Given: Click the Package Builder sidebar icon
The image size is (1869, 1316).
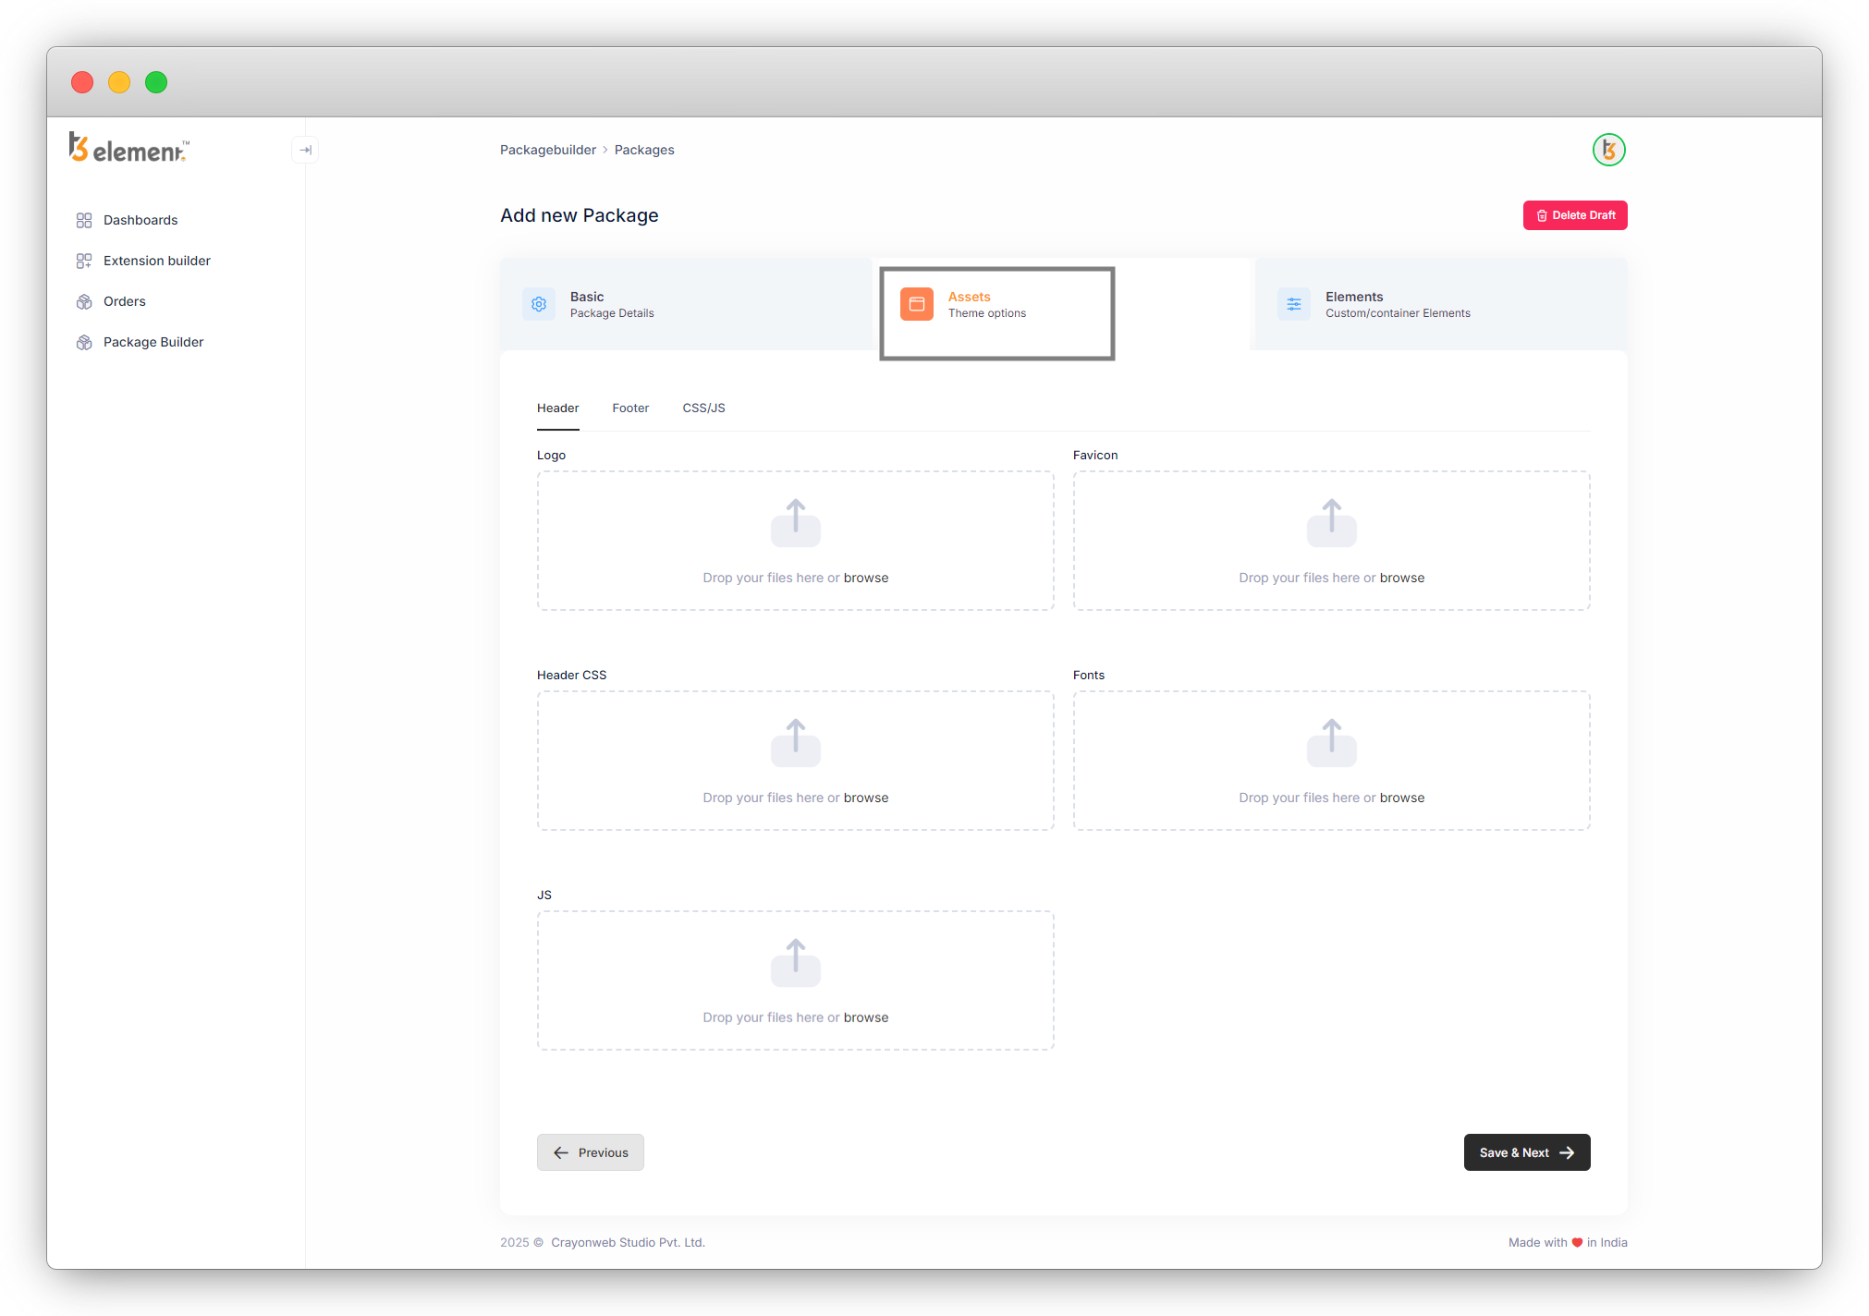Looking at the screenshot, I should tap(84, 342).
